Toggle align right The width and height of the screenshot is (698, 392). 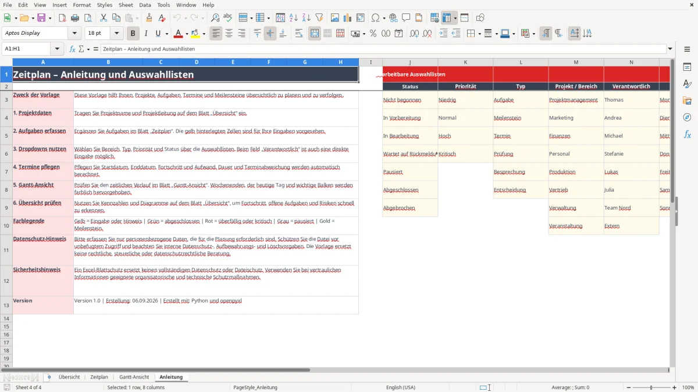pos(242,34)
